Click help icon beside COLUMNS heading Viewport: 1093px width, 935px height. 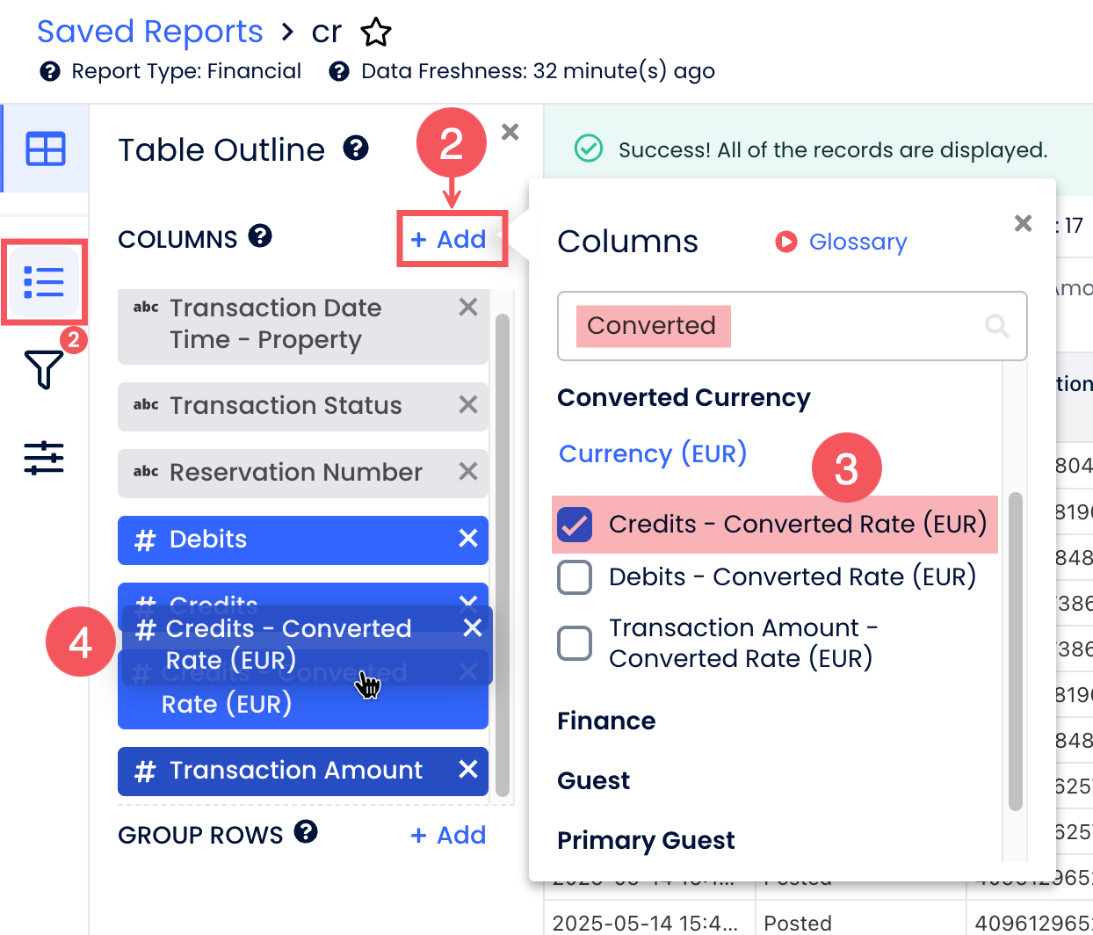260,236
